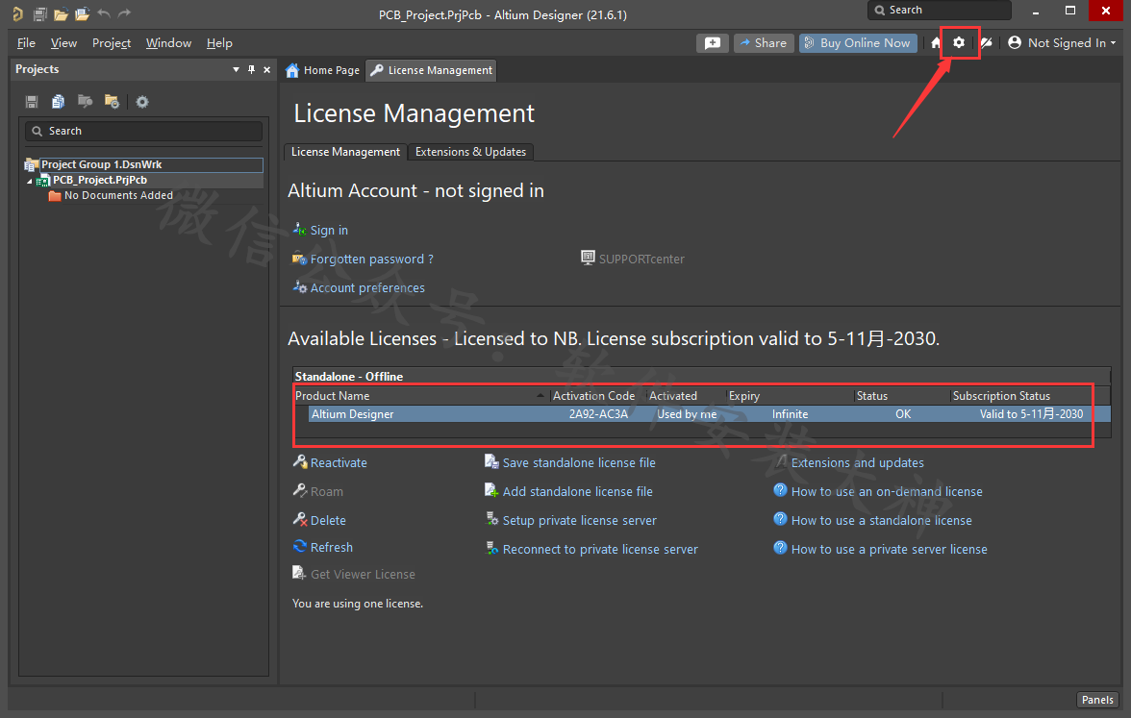Click the explore project folder icon
The image size is (1131, 718).
pos(85,102)
